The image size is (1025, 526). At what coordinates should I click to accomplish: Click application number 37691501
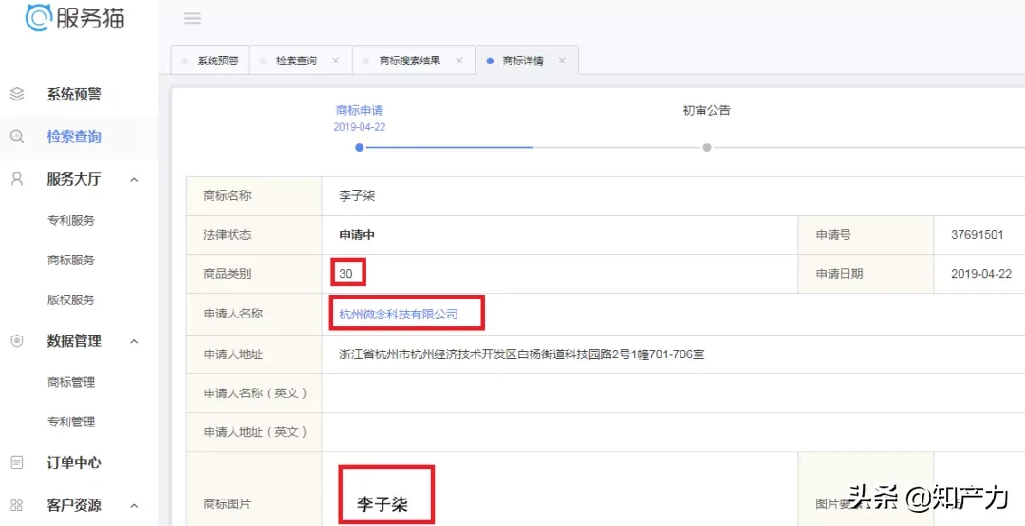(978, 235)
